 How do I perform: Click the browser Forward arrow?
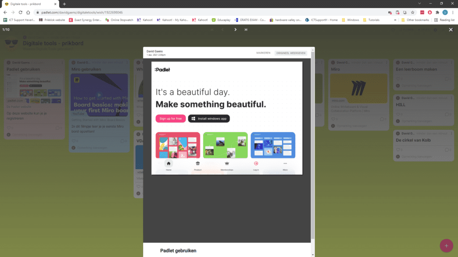coord(13,12)
